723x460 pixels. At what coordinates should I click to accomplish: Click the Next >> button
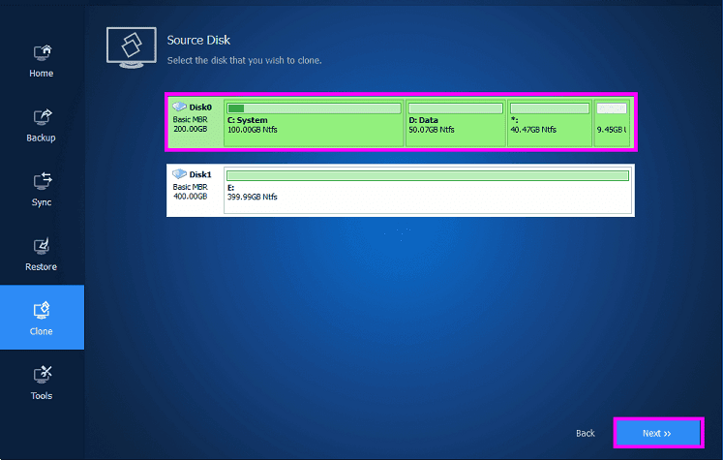click(656, 433)
